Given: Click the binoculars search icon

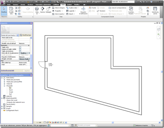Looking at the screenshot, I should coord(136,2).
